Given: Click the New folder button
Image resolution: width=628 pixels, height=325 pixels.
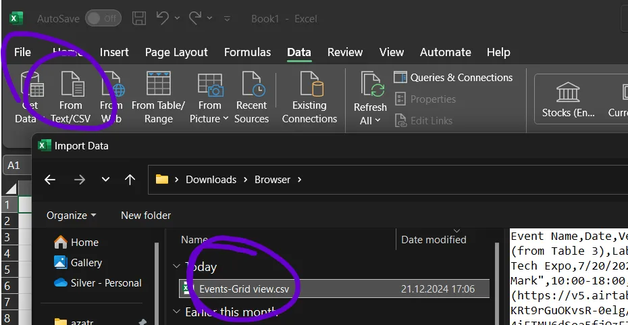Looking at the screenshot, I should tap(146, 215).
